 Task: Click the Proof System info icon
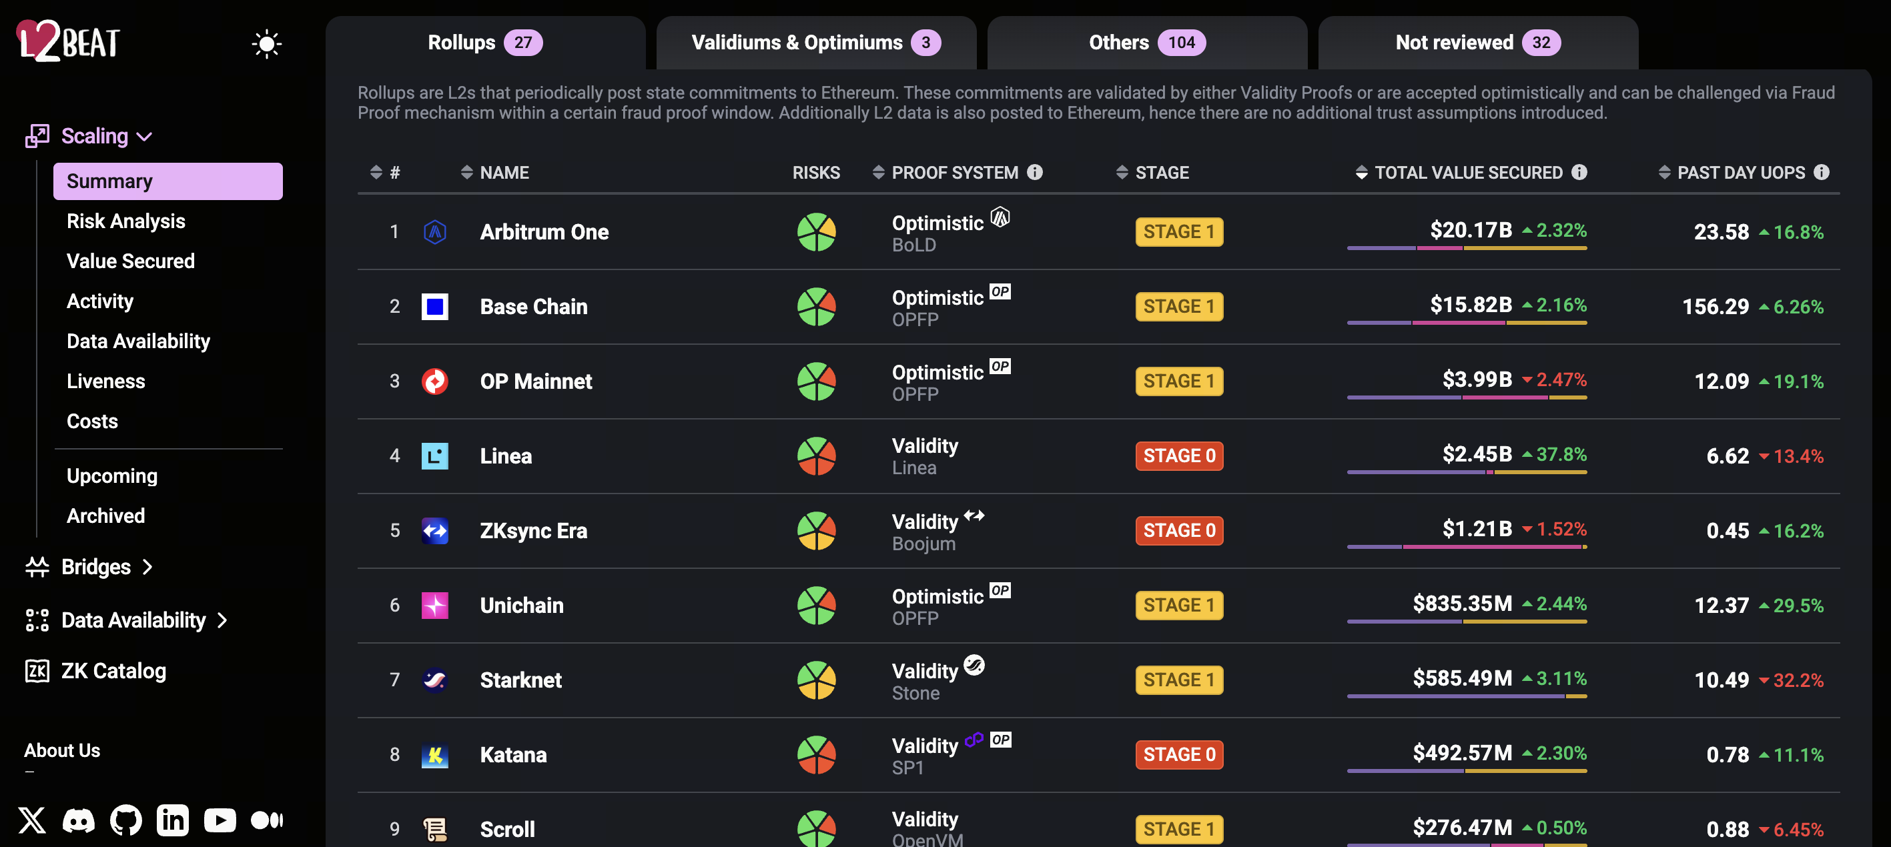click(x=1034, y=172)
